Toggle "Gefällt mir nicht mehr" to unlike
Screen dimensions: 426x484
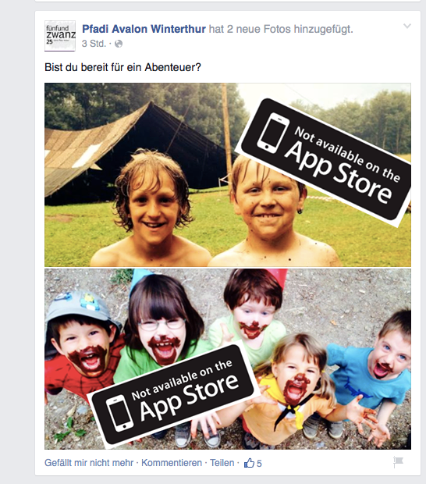pyautogui.click(x=89, y=463)
